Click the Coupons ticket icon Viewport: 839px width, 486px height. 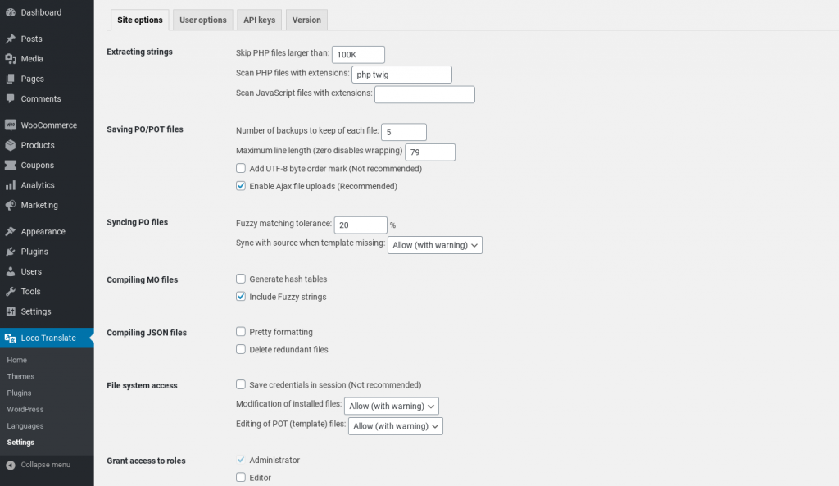[x=10, y=165]
